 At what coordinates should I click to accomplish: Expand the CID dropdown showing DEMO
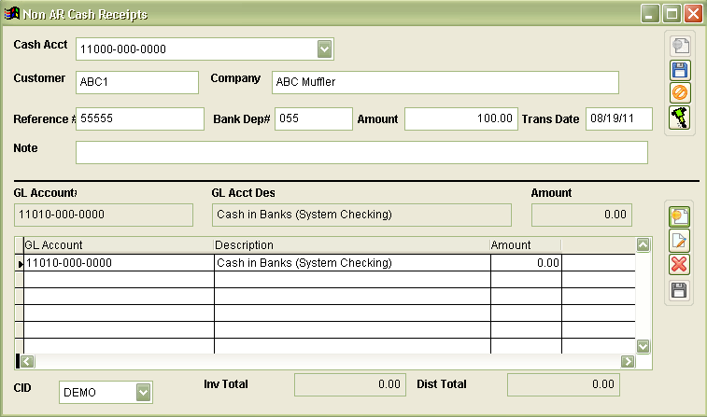tap(143, 393)
